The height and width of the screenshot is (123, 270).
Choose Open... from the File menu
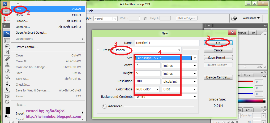48,15
